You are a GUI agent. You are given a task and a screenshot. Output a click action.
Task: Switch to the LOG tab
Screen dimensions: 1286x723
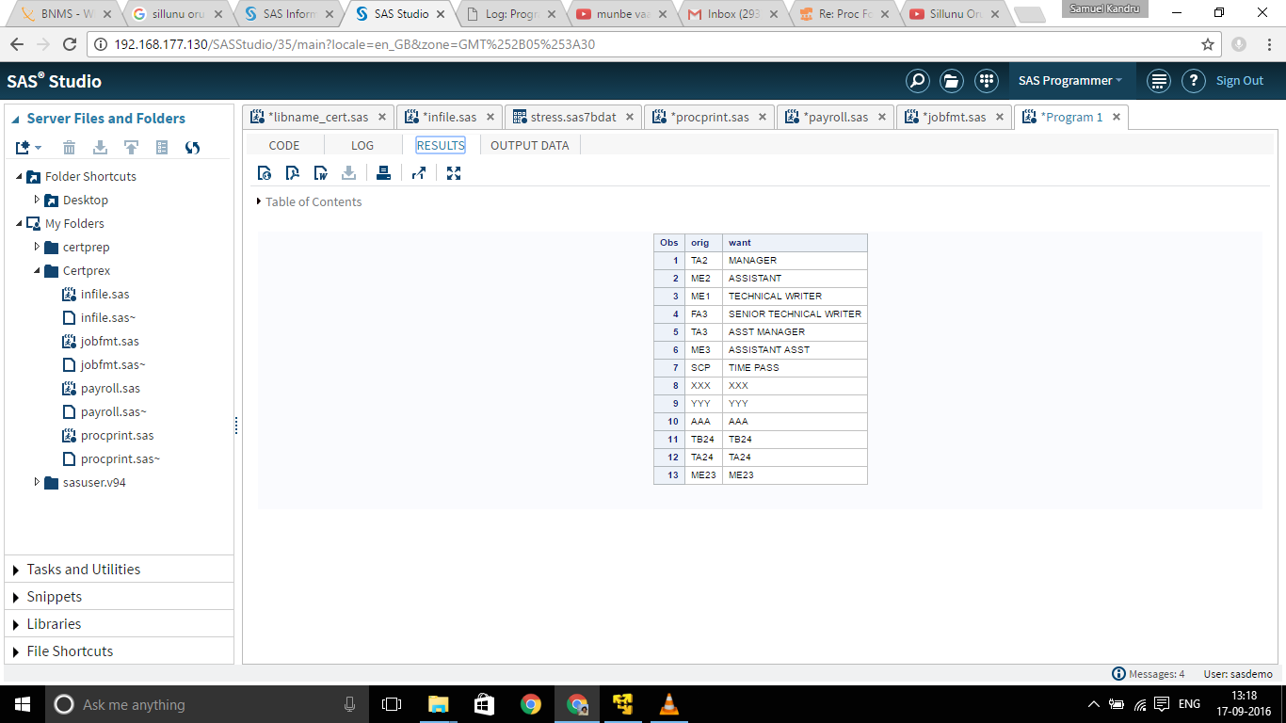[362, 145]
